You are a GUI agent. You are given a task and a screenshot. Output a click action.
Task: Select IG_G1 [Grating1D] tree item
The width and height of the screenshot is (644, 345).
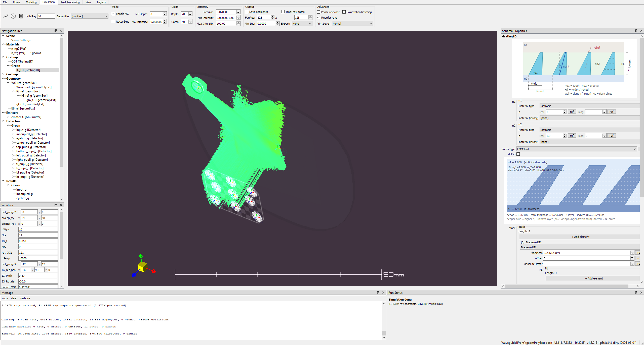click(x=28, y=70)
